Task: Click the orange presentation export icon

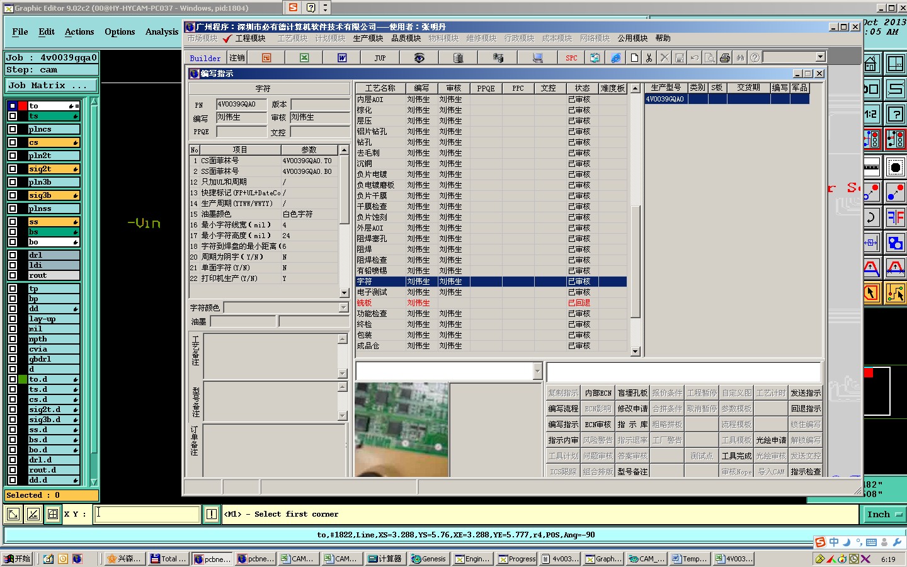Action: pos(266,57)
